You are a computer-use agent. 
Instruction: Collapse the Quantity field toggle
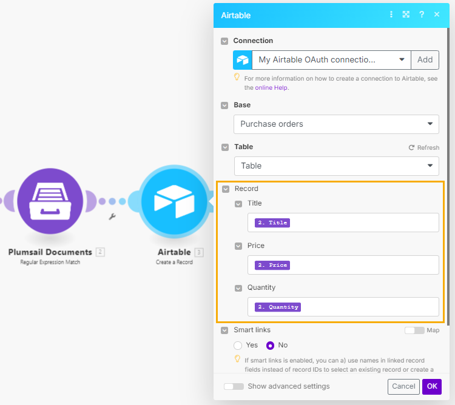click(x=238, y=288)
